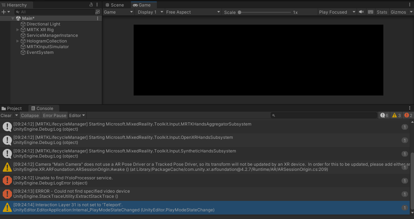
Task: Click the Hierarchy panel options menu icon
Action: 97,5
